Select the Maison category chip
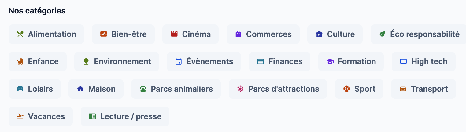 coord(96,89)
